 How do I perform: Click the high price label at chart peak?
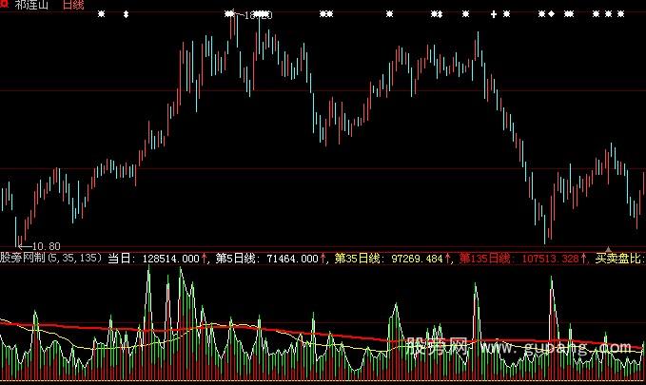(x=257, y=16)
